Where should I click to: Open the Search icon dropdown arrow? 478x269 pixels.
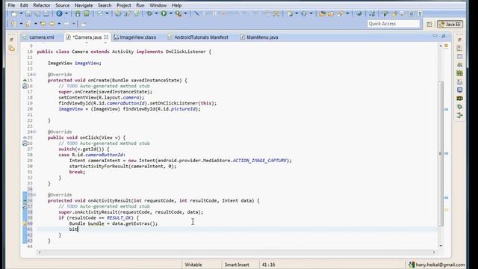[x=347, y=13]
